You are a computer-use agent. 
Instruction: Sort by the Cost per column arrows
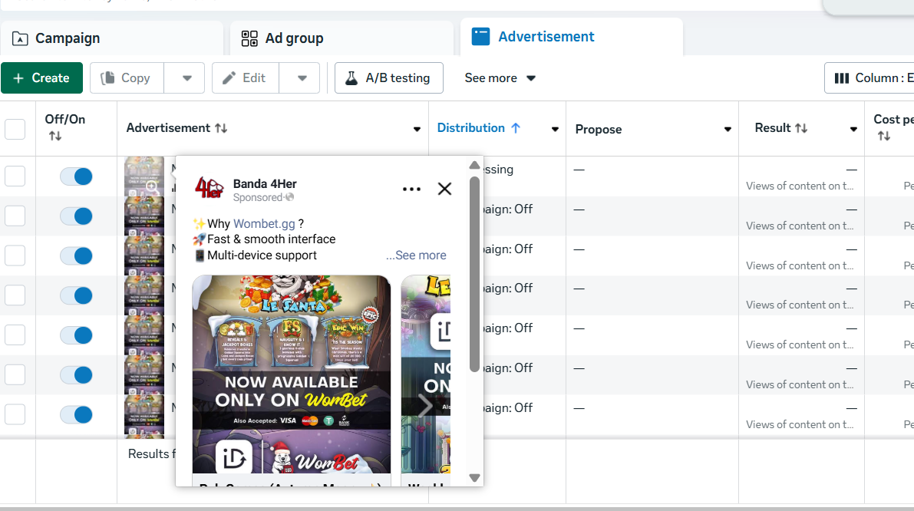pos(884,136)
